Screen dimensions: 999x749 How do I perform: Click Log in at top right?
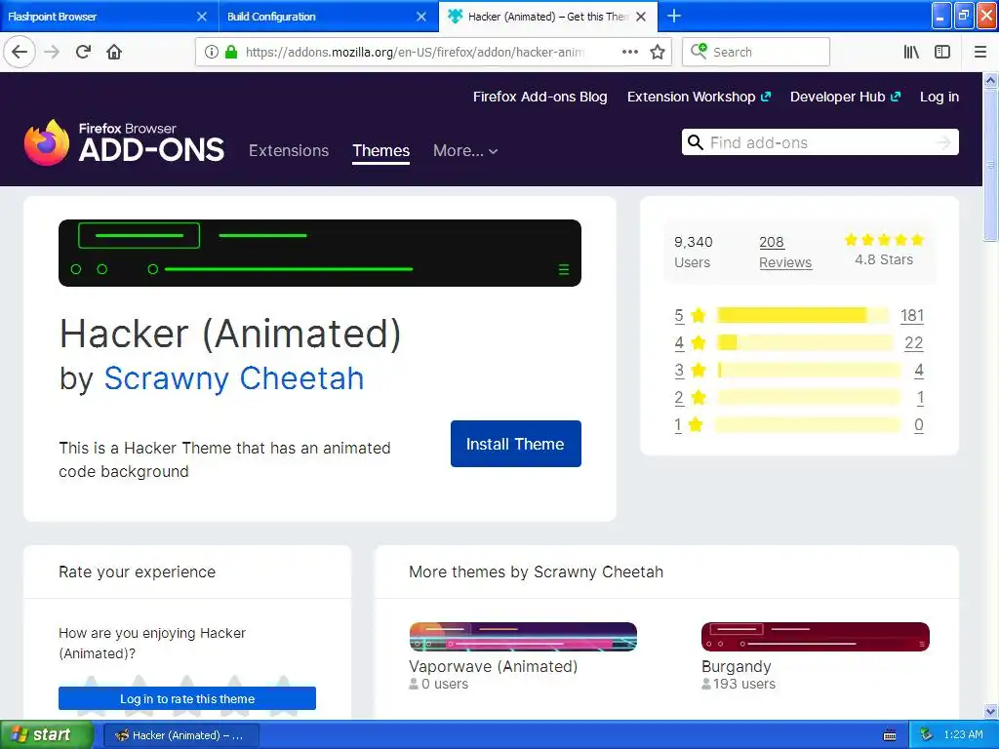point(939,97)
